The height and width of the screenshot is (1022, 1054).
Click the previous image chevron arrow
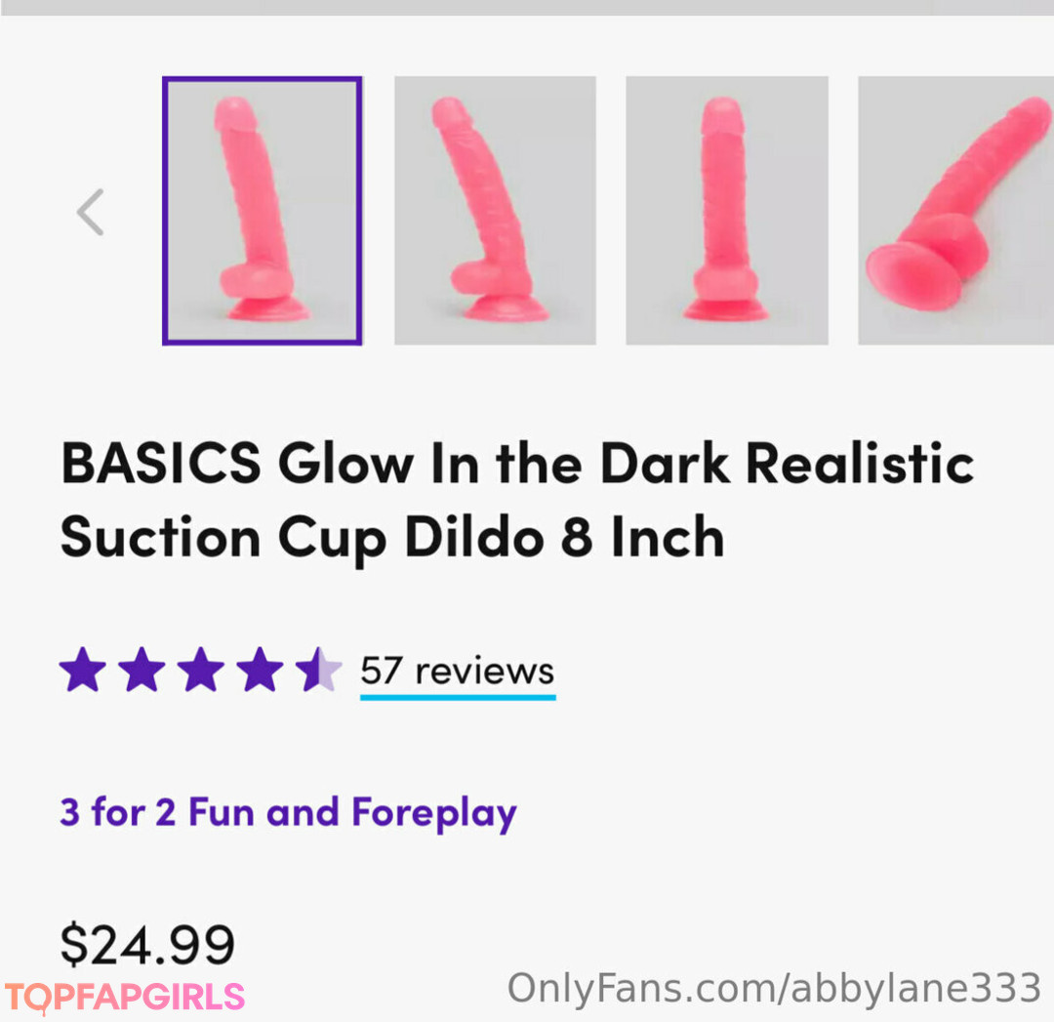coord(91,212)
